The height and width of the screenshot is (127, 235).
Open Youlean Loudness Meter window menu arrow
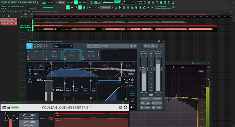(x=2, y=102)
